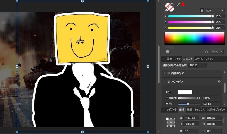Click the middle-right selection handle on canvas
Image resolution: width=227 pixels, height=134 pixels.
pyautogui.click(x=148, y=67)
